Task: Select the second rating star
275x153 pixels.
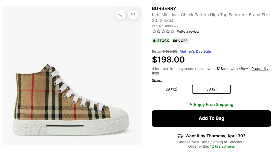Action: tap(159, 31)
